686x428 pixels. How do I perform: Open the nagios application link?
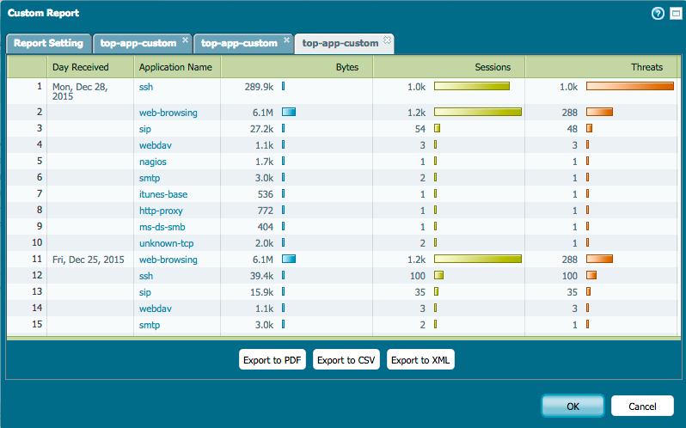click(x=153, y=162)
